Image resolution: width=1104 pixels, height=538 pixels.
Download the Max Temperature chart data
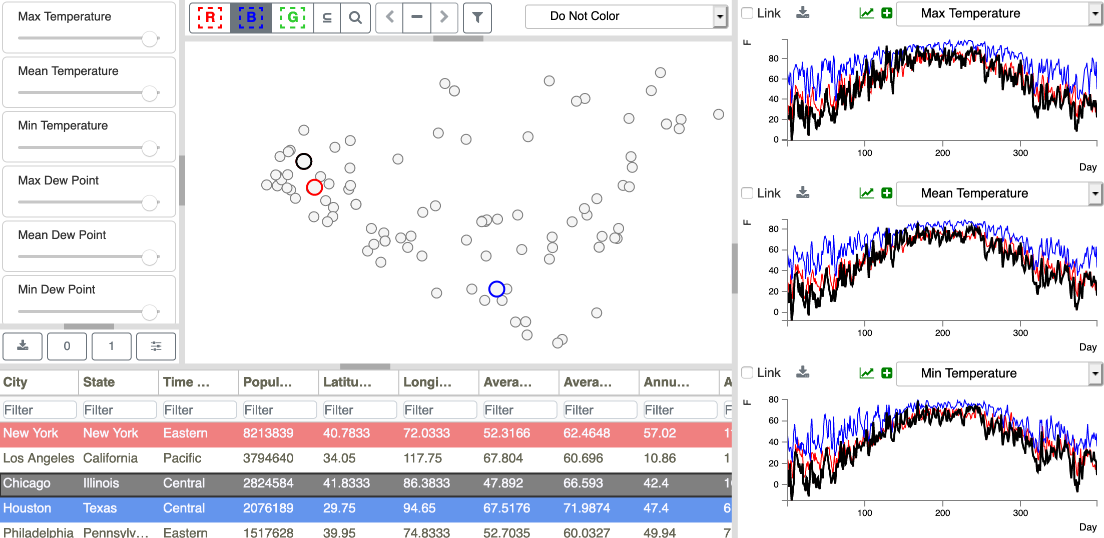point(803,13)
